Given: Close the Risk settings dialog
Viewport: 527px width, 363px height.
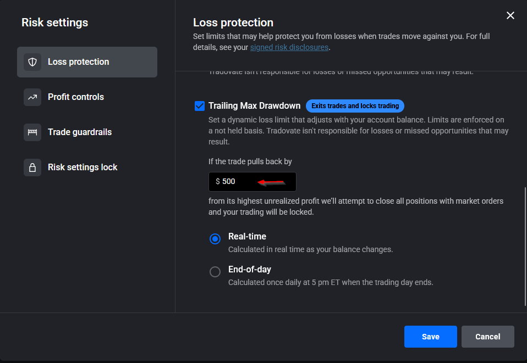Looking at the screenshot, I should pyautogui.click(x=510, y=15).
